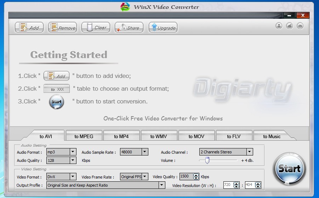Viewport: 319px width, 198px height.
Task: Select the to MP4 tab
Action: [121, 136]
